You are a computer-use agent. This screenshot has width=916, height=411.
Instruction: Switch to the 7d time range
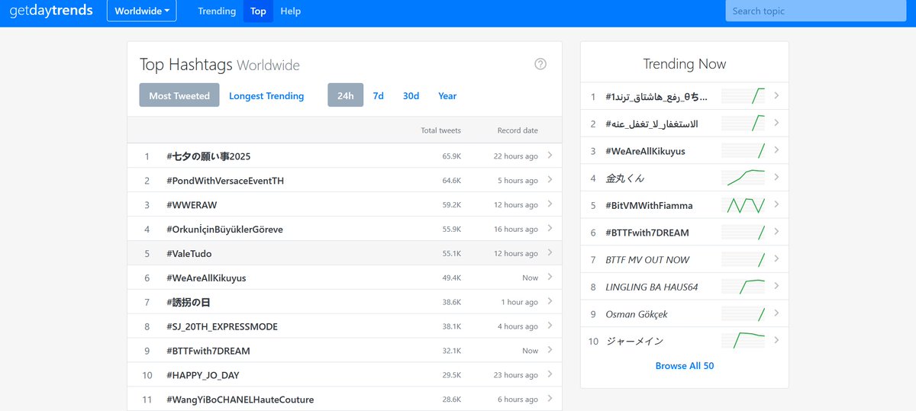(x=379, y=95)
